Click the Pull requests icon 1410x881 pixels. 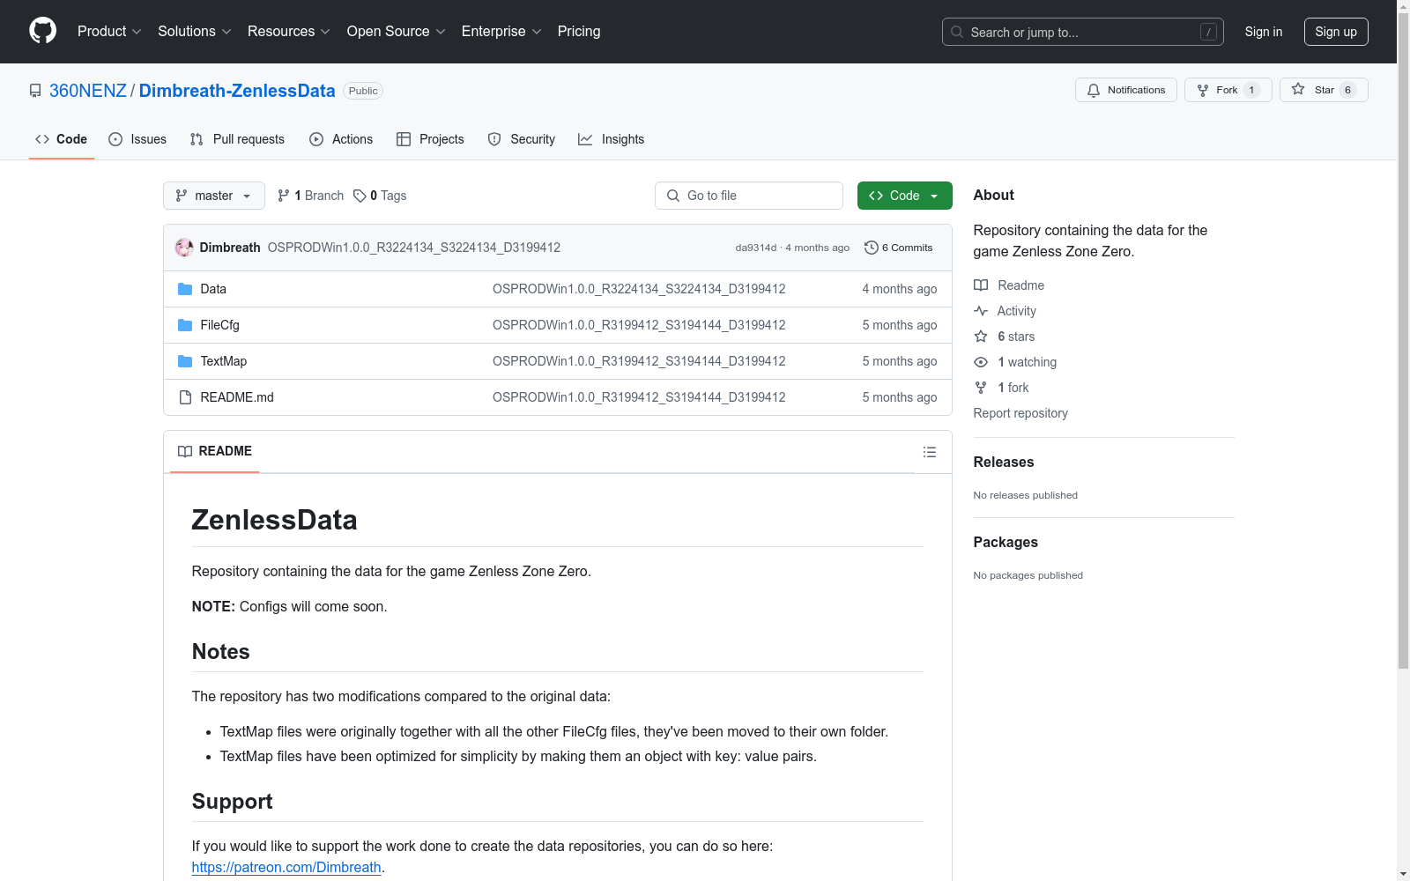(x=197, y=139)
